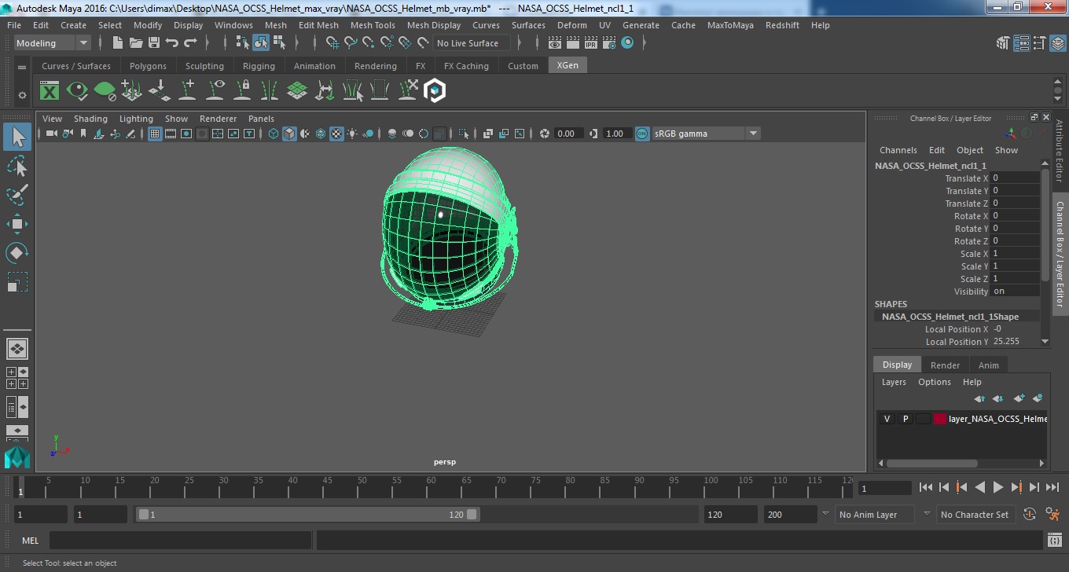Screen dimensions: 1069x572
Task: Go to start of playback range
Action: [x=926, y=488]
